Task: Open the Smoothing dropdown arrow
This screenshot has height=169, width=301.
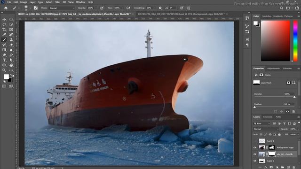Action: (x=155, y=8)
